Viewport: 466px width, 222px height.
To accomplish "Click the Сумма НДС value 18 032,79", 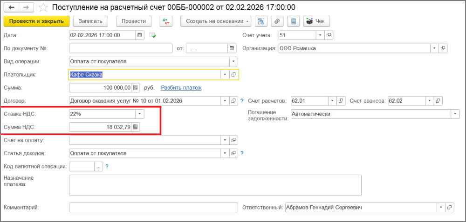I will coord(101,127).
